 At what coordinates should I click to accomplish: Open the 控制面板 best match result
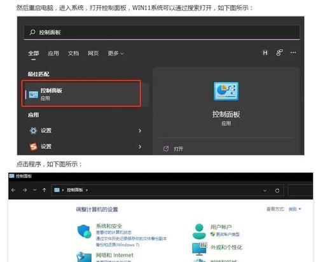pos(81,93)
